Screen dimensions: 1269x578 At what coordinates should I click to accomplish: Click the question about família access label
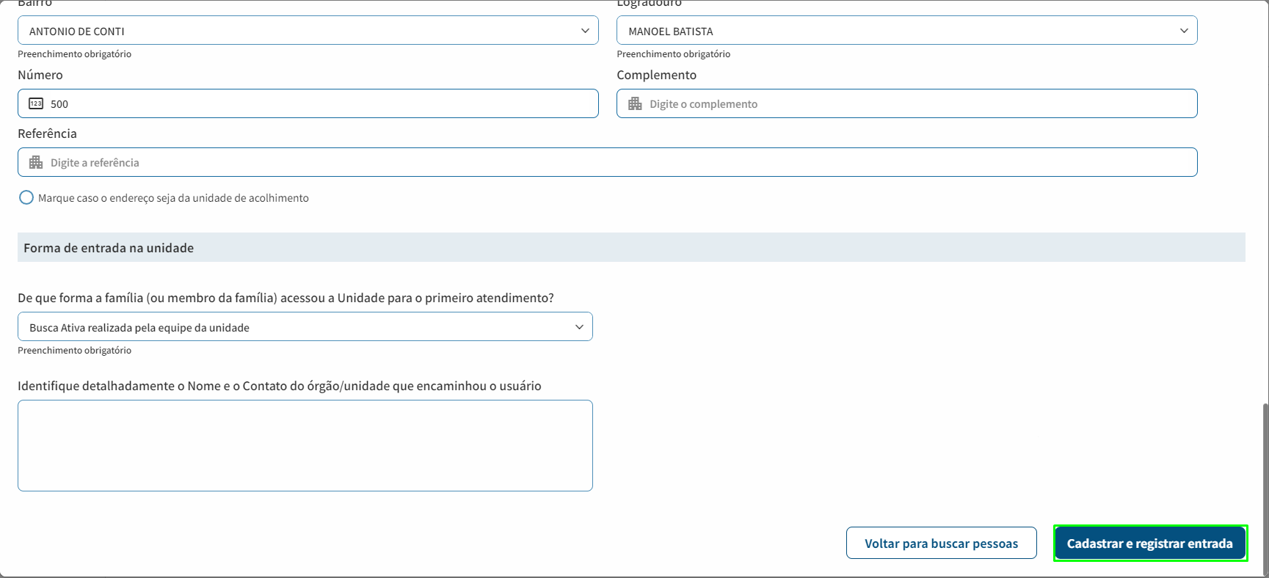pyautogui.click(x=286, y=298)
